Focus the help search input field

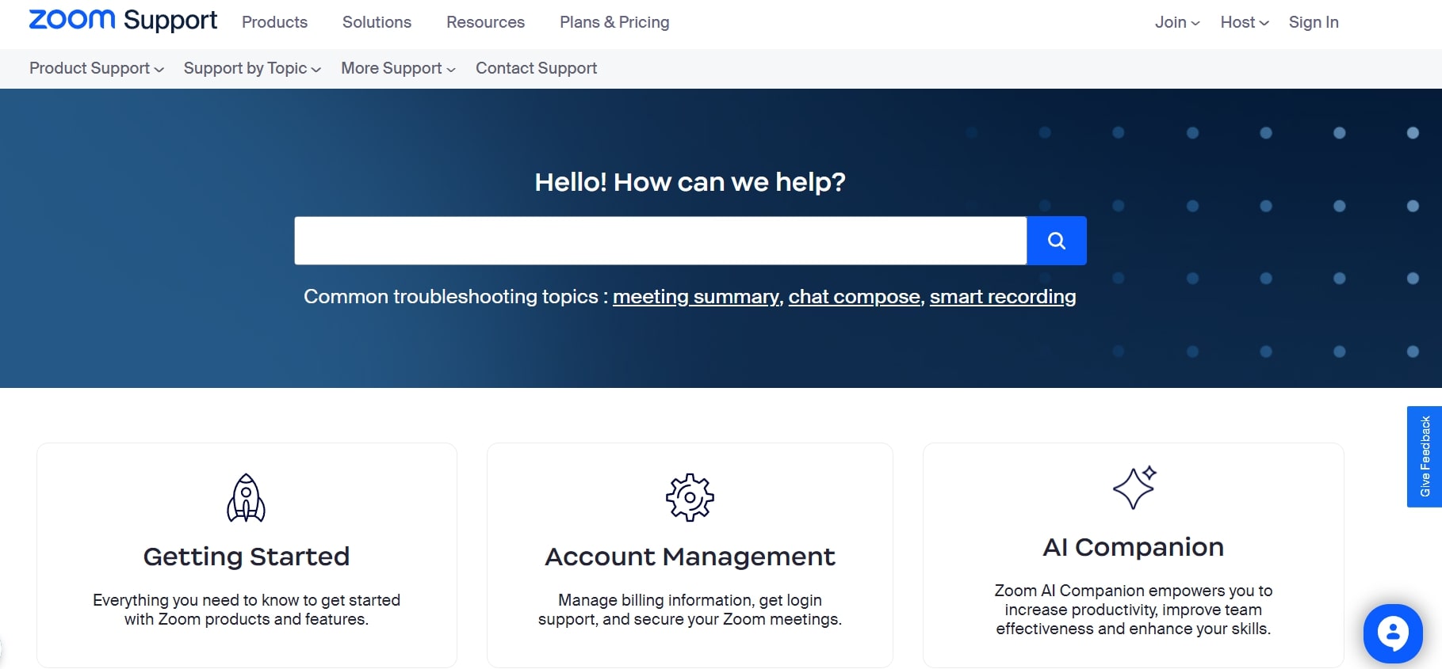660,241
